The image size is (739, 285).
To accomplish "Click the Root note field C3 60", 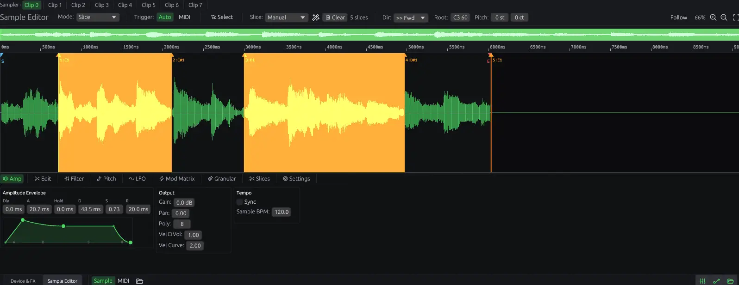I will (x=460, y=18).
